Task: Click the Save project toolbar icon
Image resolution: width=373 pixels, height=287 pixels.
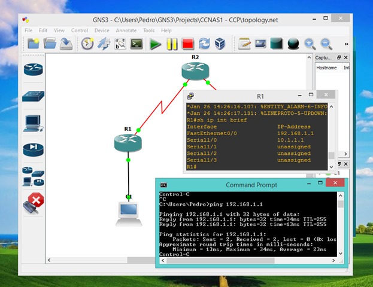Action: (66, 44)
